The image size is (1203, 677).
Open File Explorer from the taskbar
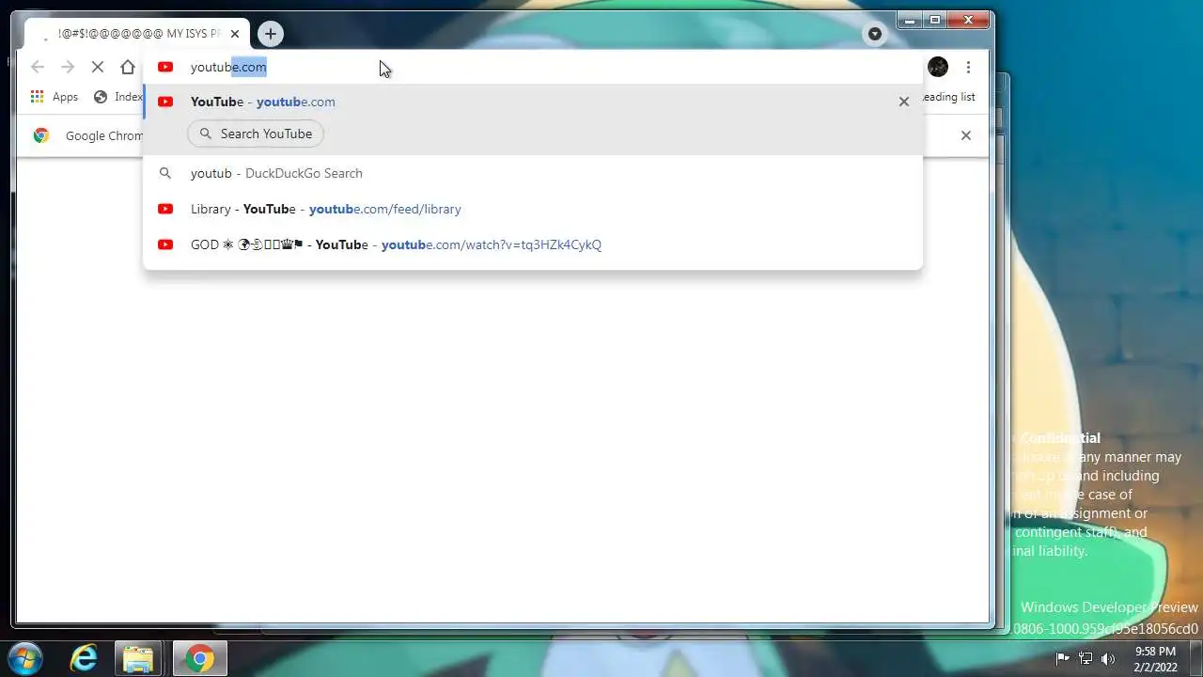(138, 658)
